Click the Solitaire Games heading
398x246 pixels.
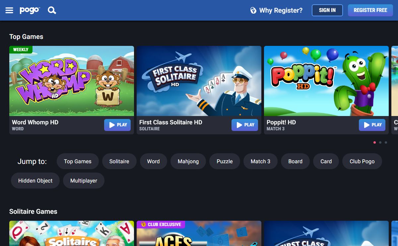(x=33, y=211)
